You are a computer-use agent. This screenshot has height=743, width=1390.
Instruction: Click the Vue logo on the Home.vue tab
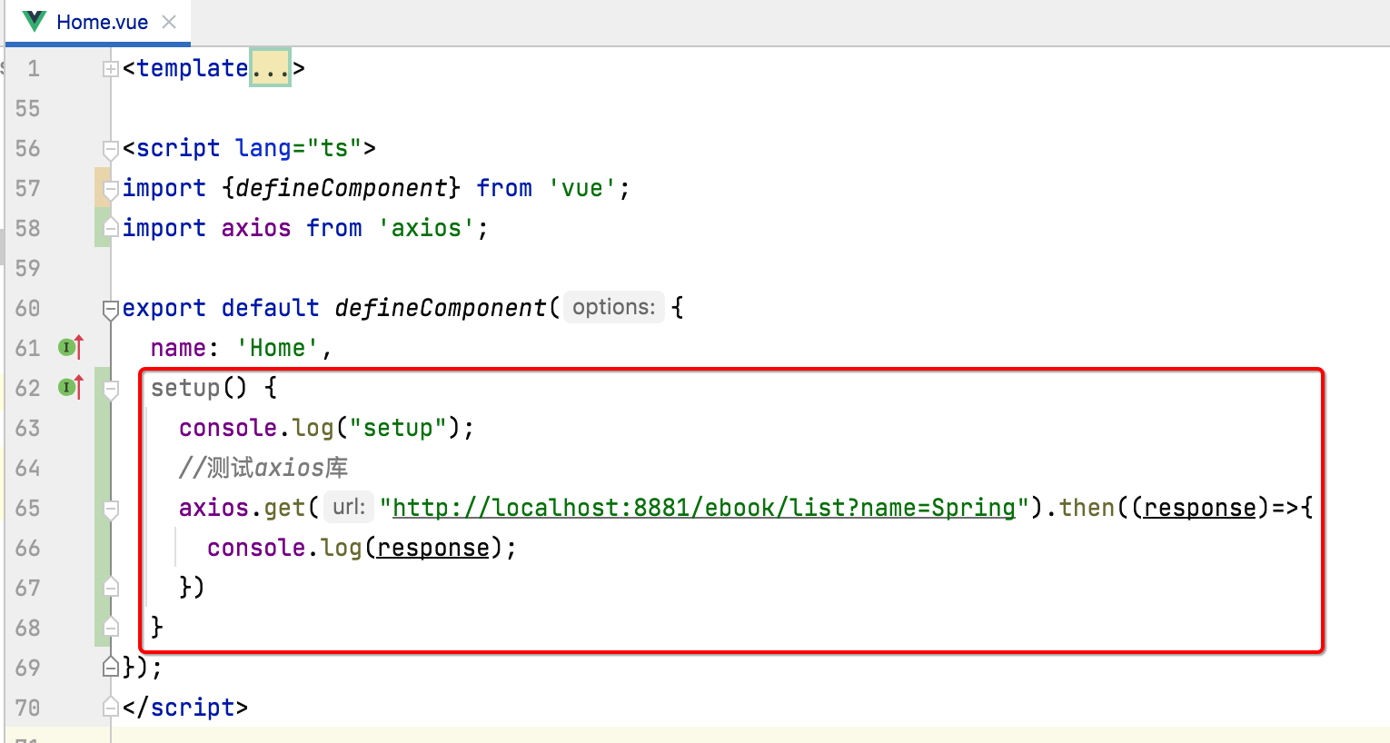pyautogui.click(x=33, y=21)
